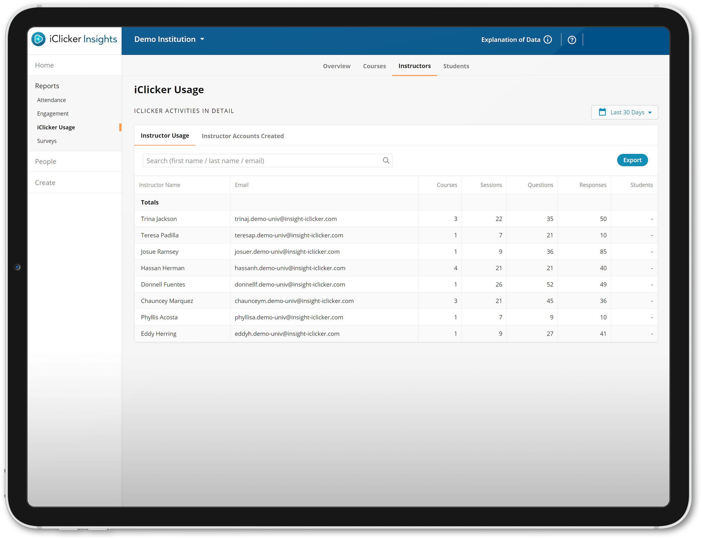The image size is (701, 539).
Task: Click email hassanh.demo-univ@insight-iclicker.com
Action: pyautogui.click(x=290, y=268)
